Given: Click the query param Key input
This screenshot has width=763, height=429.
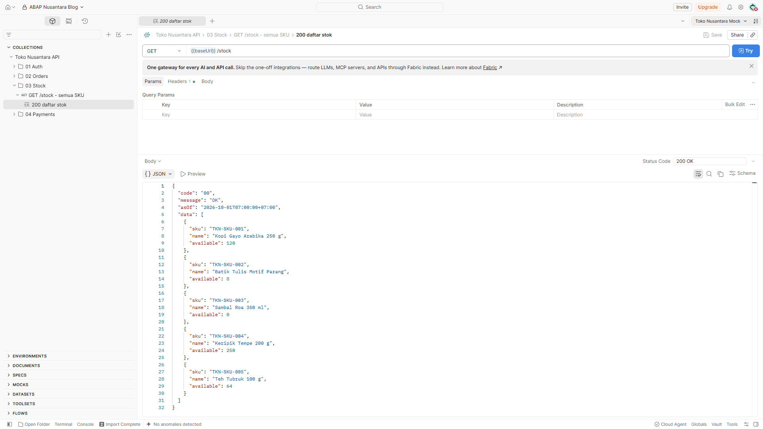Looking at the screenshot, I should [x=258, y=115].
